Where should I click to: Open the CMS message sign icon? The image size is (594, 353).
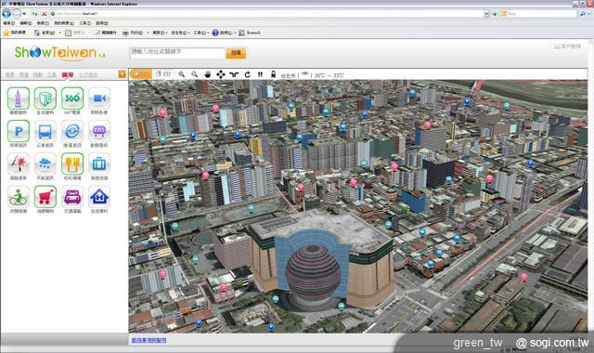coord(99,131)
